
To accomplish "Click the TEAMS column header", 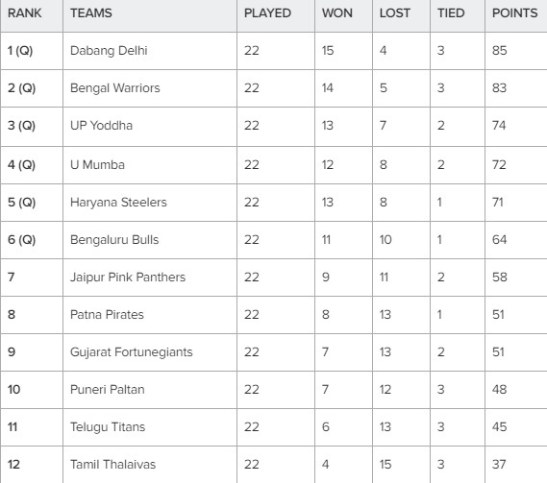I will [91, 13].
